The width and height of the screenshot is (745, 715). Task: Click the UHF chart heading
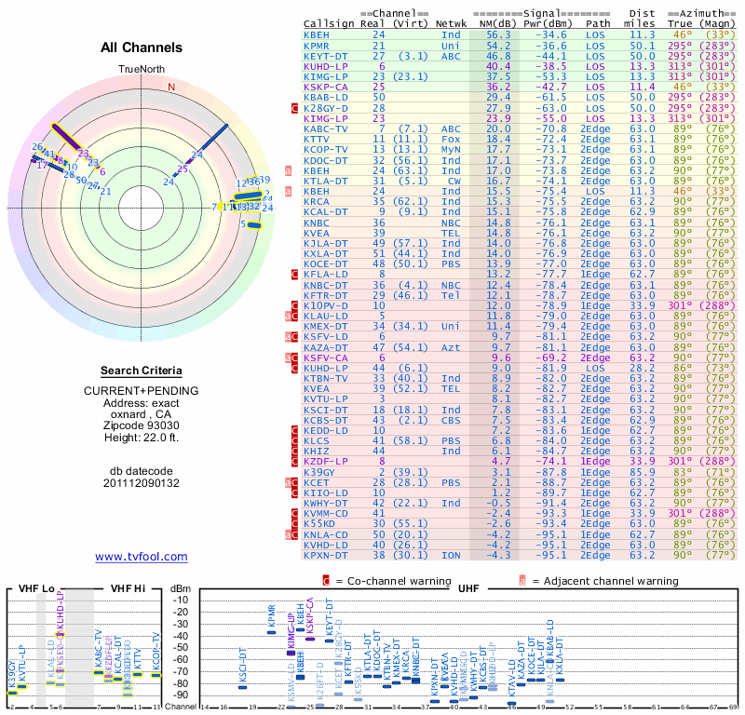(468, 588)
